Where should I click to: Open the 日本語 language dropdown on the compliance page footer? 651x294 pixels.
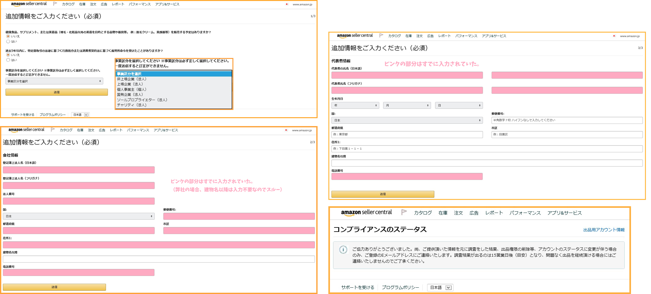click(440, 288)
